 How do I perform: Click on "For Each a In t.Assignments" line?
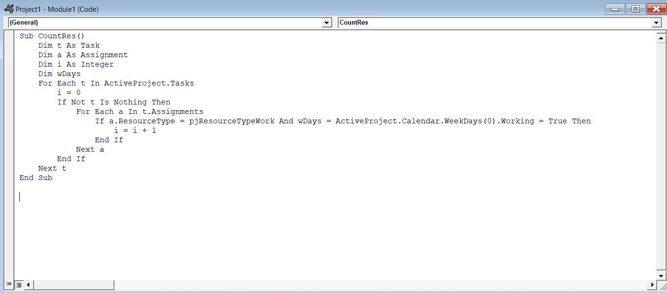(140, 112)
